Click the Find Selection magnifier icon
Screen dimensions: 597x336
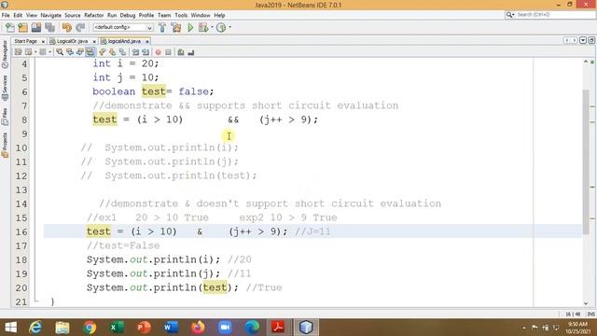60,52
